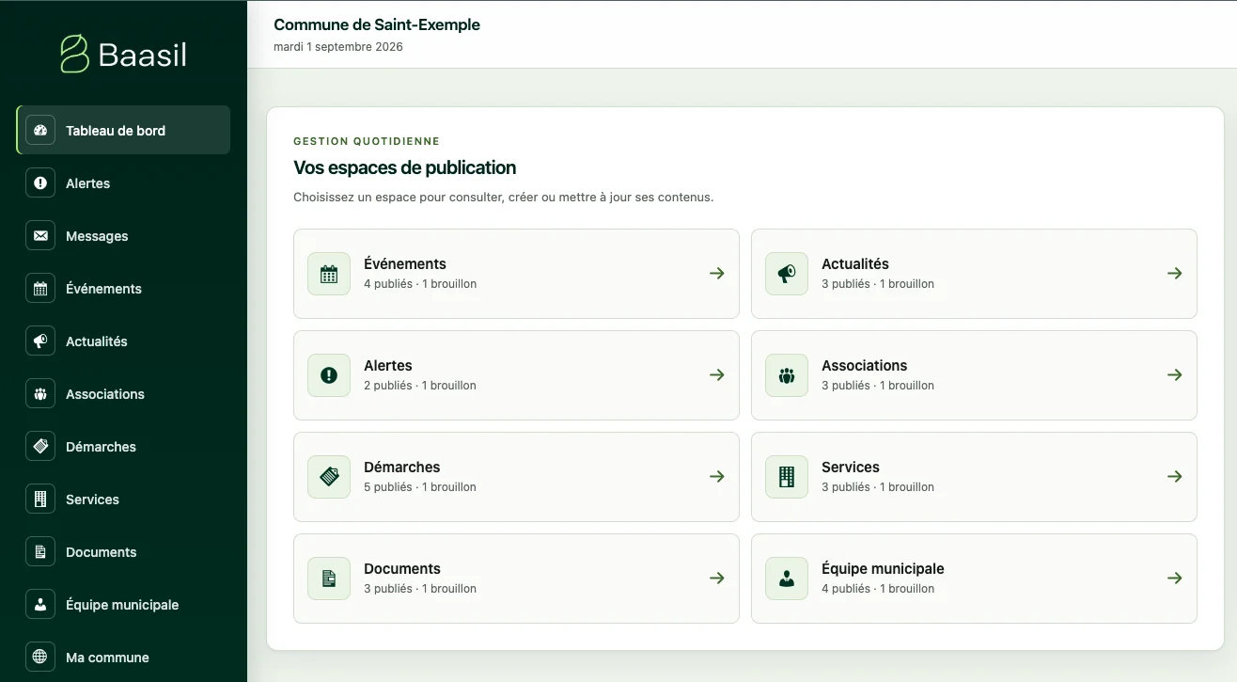Select Démarches in the sidebar
Screen dimensions: 1237x682
tap(123, 447)
